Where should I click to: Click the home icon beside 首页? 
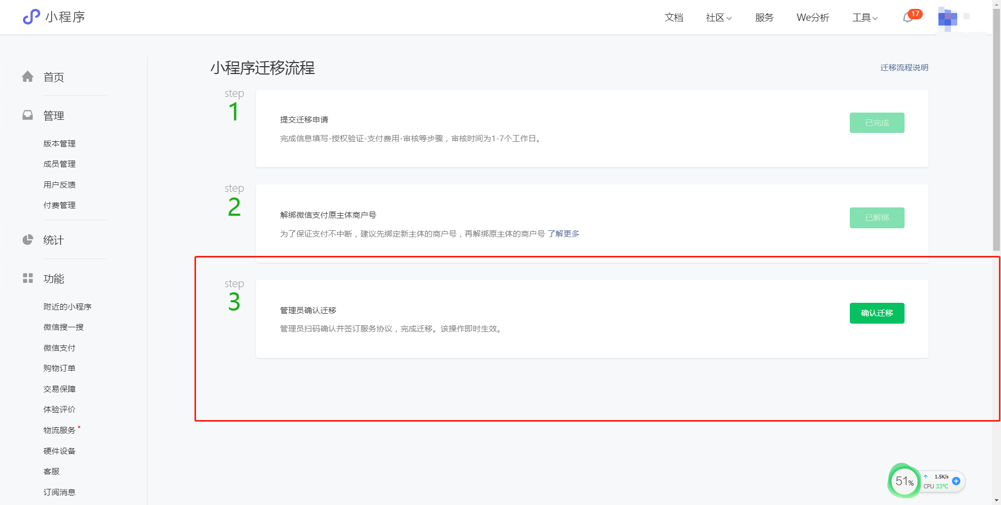28,77
